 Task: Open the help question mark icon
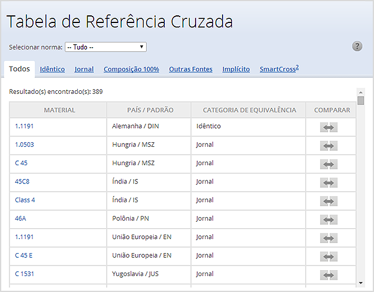tap(357, 46)
